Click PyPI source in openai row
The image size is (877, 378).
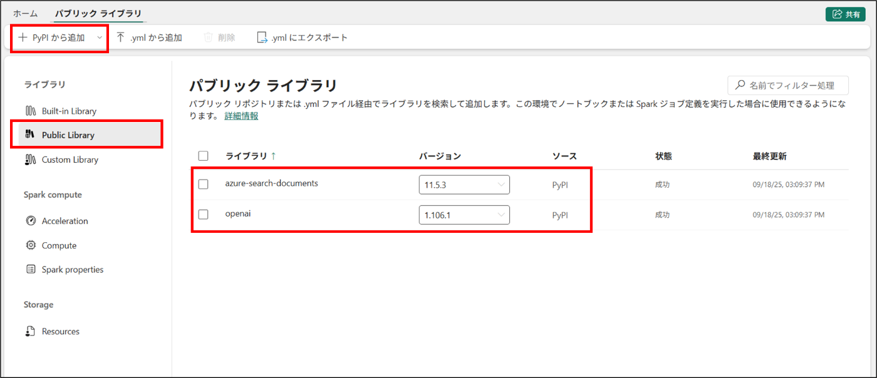pos(560,215)
